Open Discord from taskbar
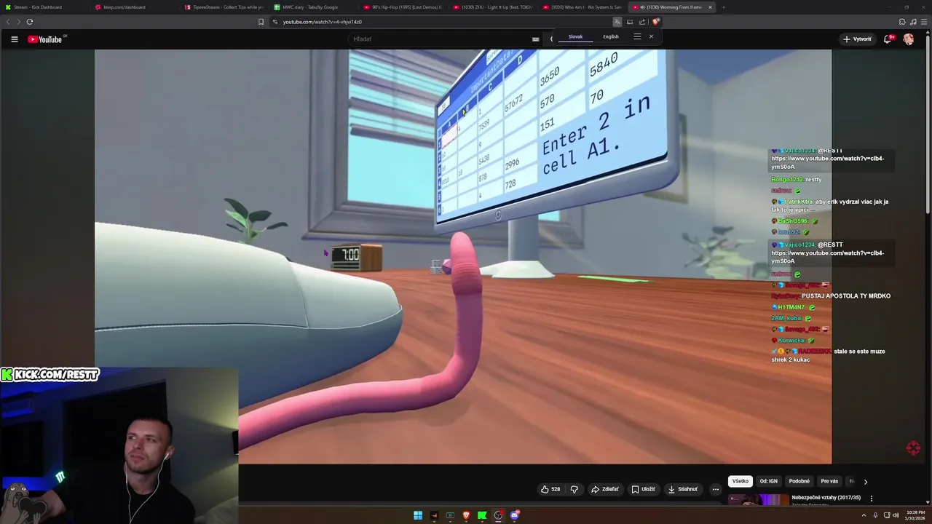The width and height of the screenshot is (932, 524). point(515,515)
